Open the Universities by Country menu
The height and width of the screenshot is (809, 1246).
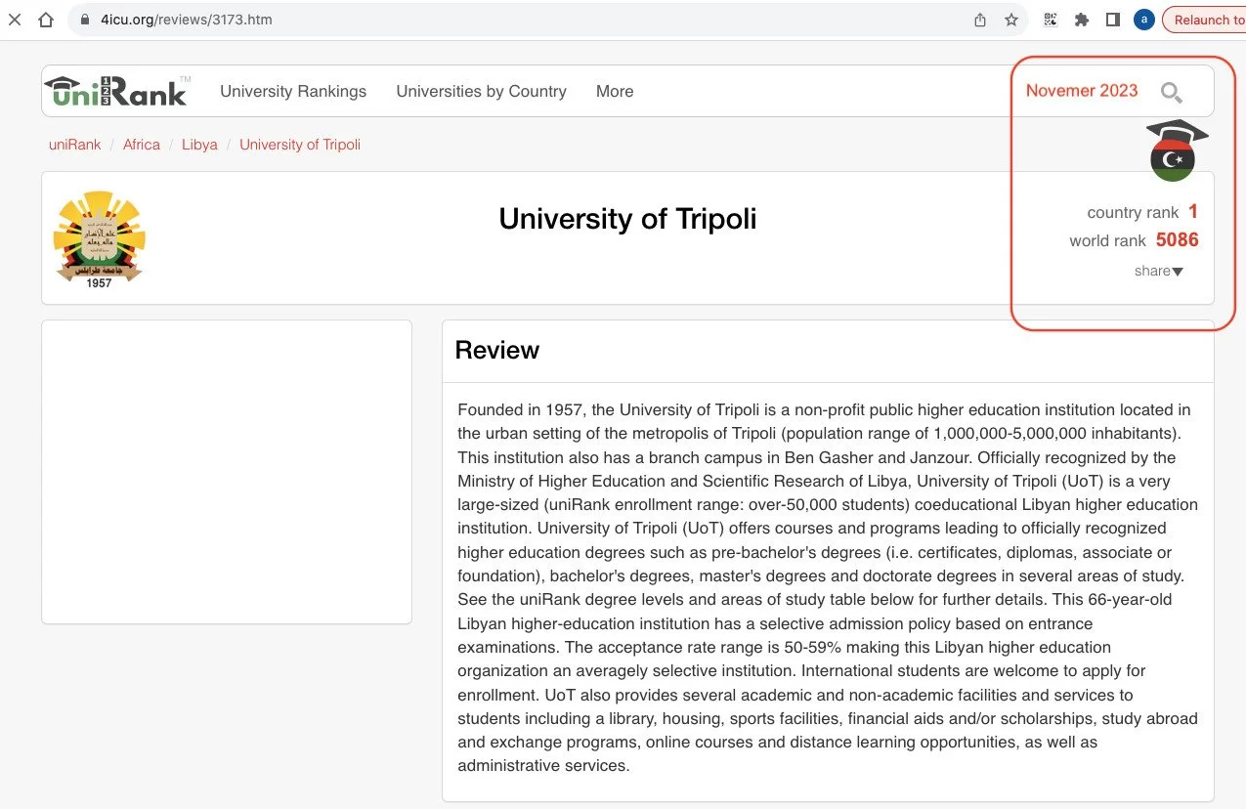click(x=481, y=91)
